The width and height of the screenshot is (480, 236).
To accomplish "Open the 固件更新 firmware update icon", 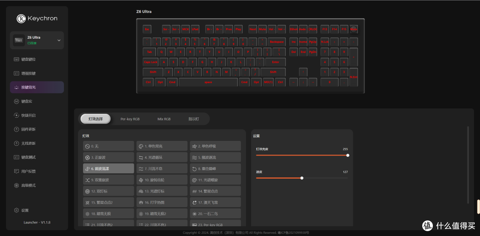I will coord(16,129).
